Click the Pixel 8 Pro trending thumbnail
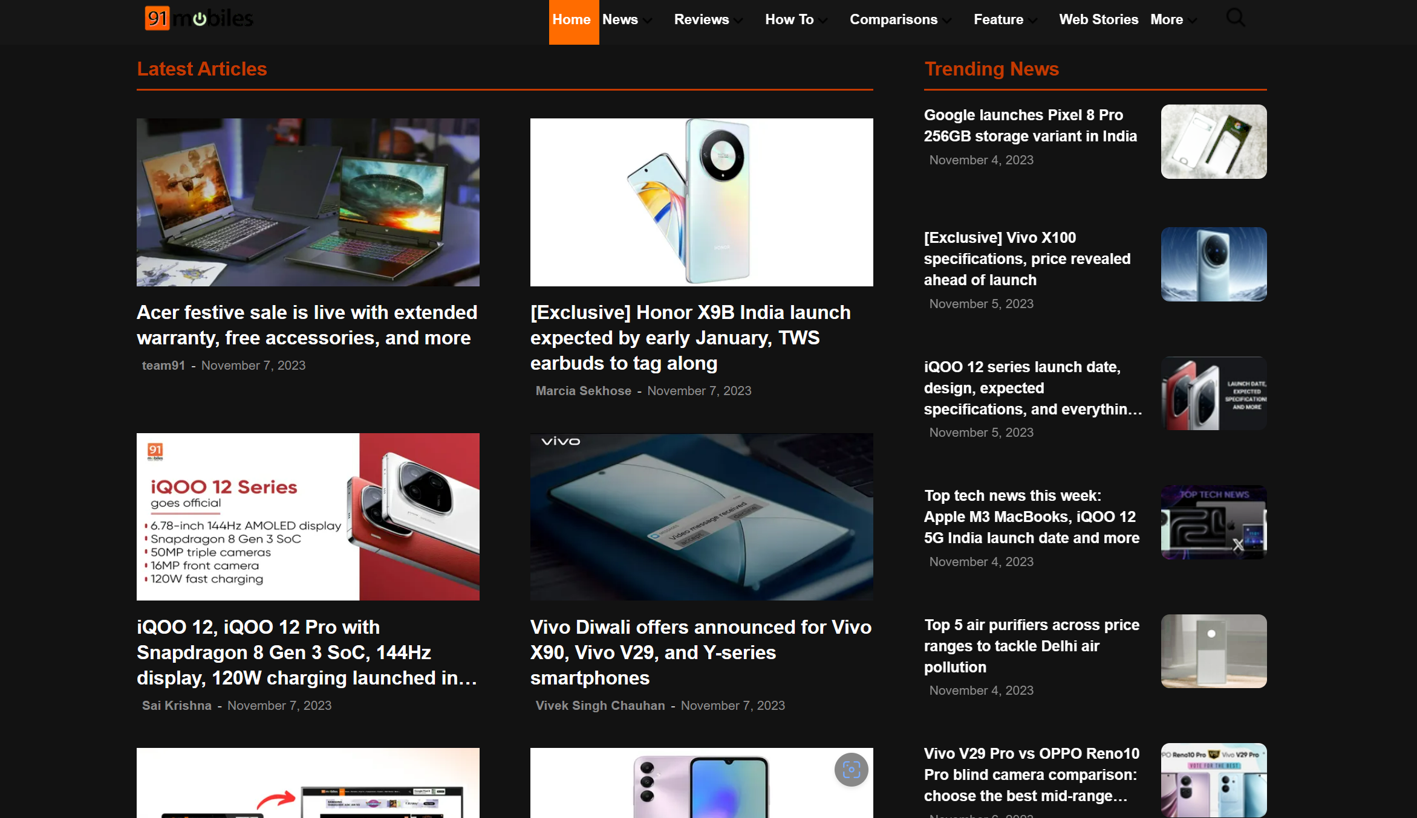This screenshot has width=1417, height=818. [1214, 141]
